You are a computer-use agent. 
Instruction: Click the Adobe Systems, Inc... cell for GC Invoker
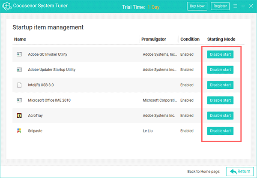(160, 54)
